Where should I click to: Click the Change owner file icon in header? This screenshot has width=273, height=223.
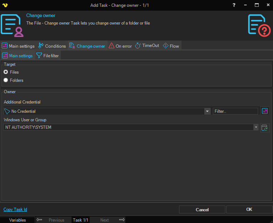(x=12, y=25)
